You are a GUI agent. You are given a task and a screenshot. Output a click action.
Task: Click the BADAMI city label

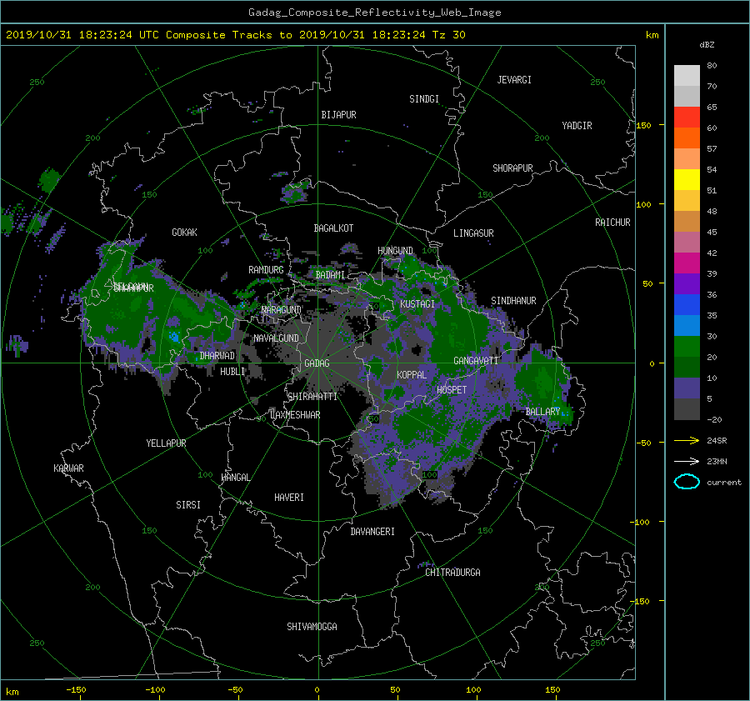point(330,275)
